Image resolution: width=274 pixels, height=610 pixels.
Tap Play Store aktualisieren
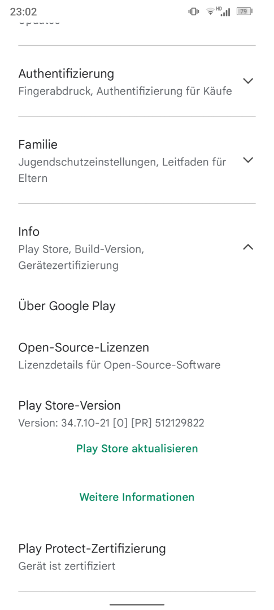point(137,448)
